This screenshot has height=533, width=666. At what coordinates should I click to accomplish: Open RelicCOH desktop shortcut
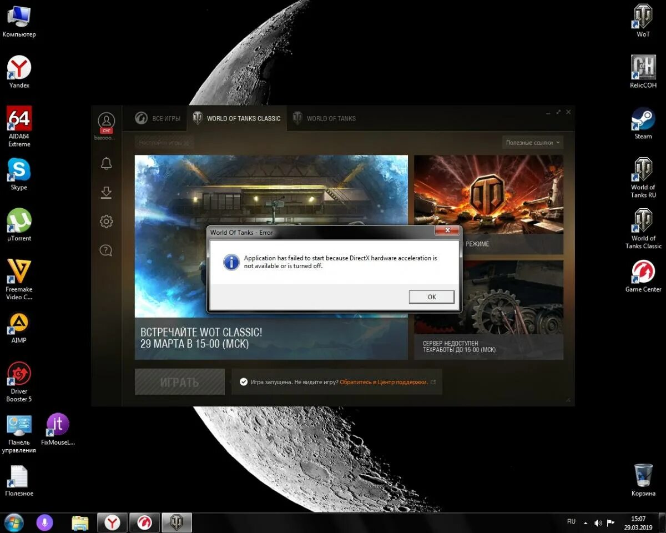point(643,72)
